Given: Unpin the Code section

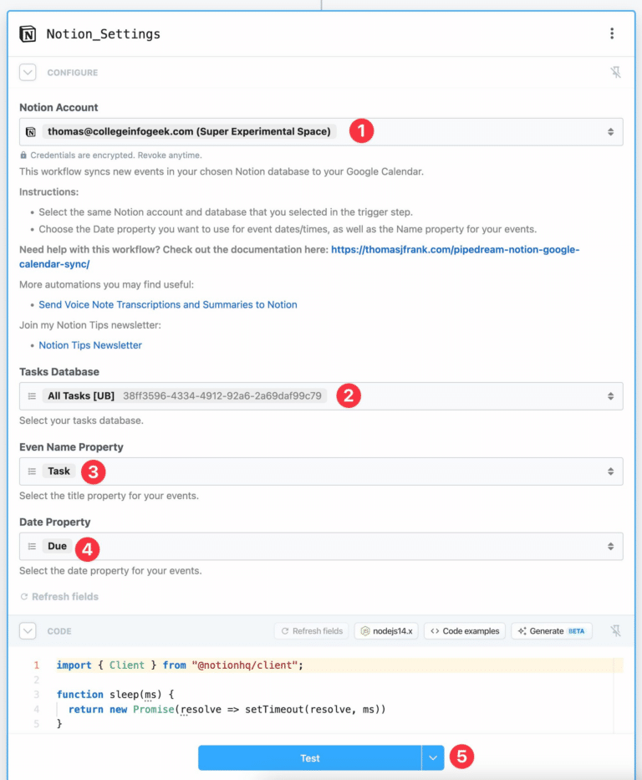Looking at the screenshot, I should click(x=615, y=631).
